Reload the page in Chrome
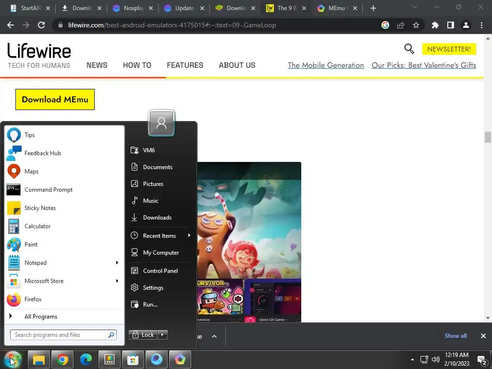492x369 pixels. point(41,25)
